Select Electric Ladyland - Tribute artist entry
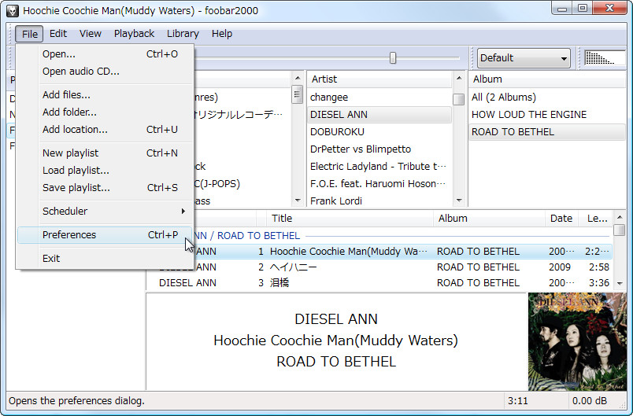Screen dimensions: 633x416 click(379, 167)
